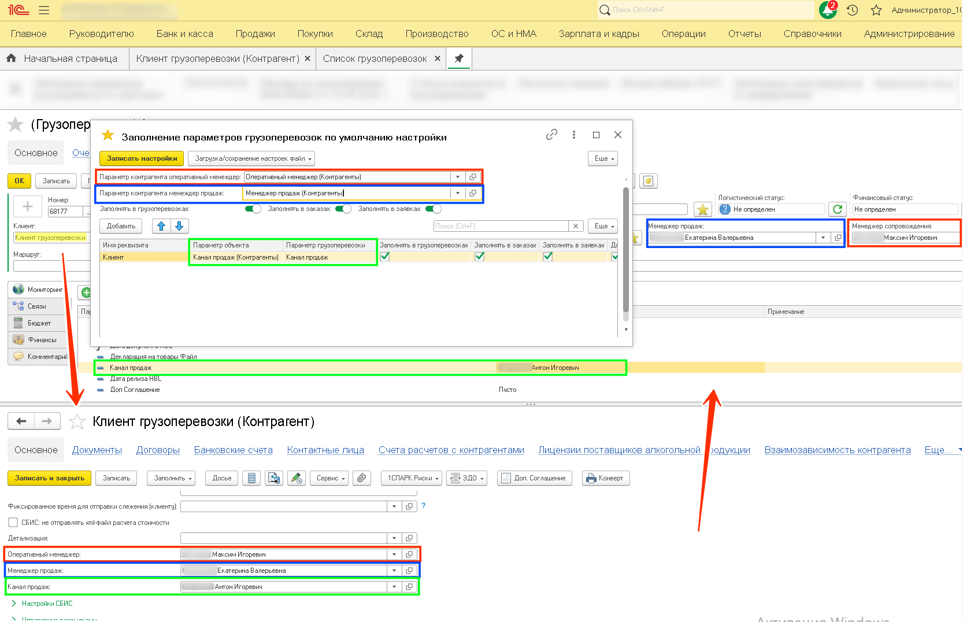
Task: Click the refresh icon next to logistic status
Action: [x=837, y=209]
